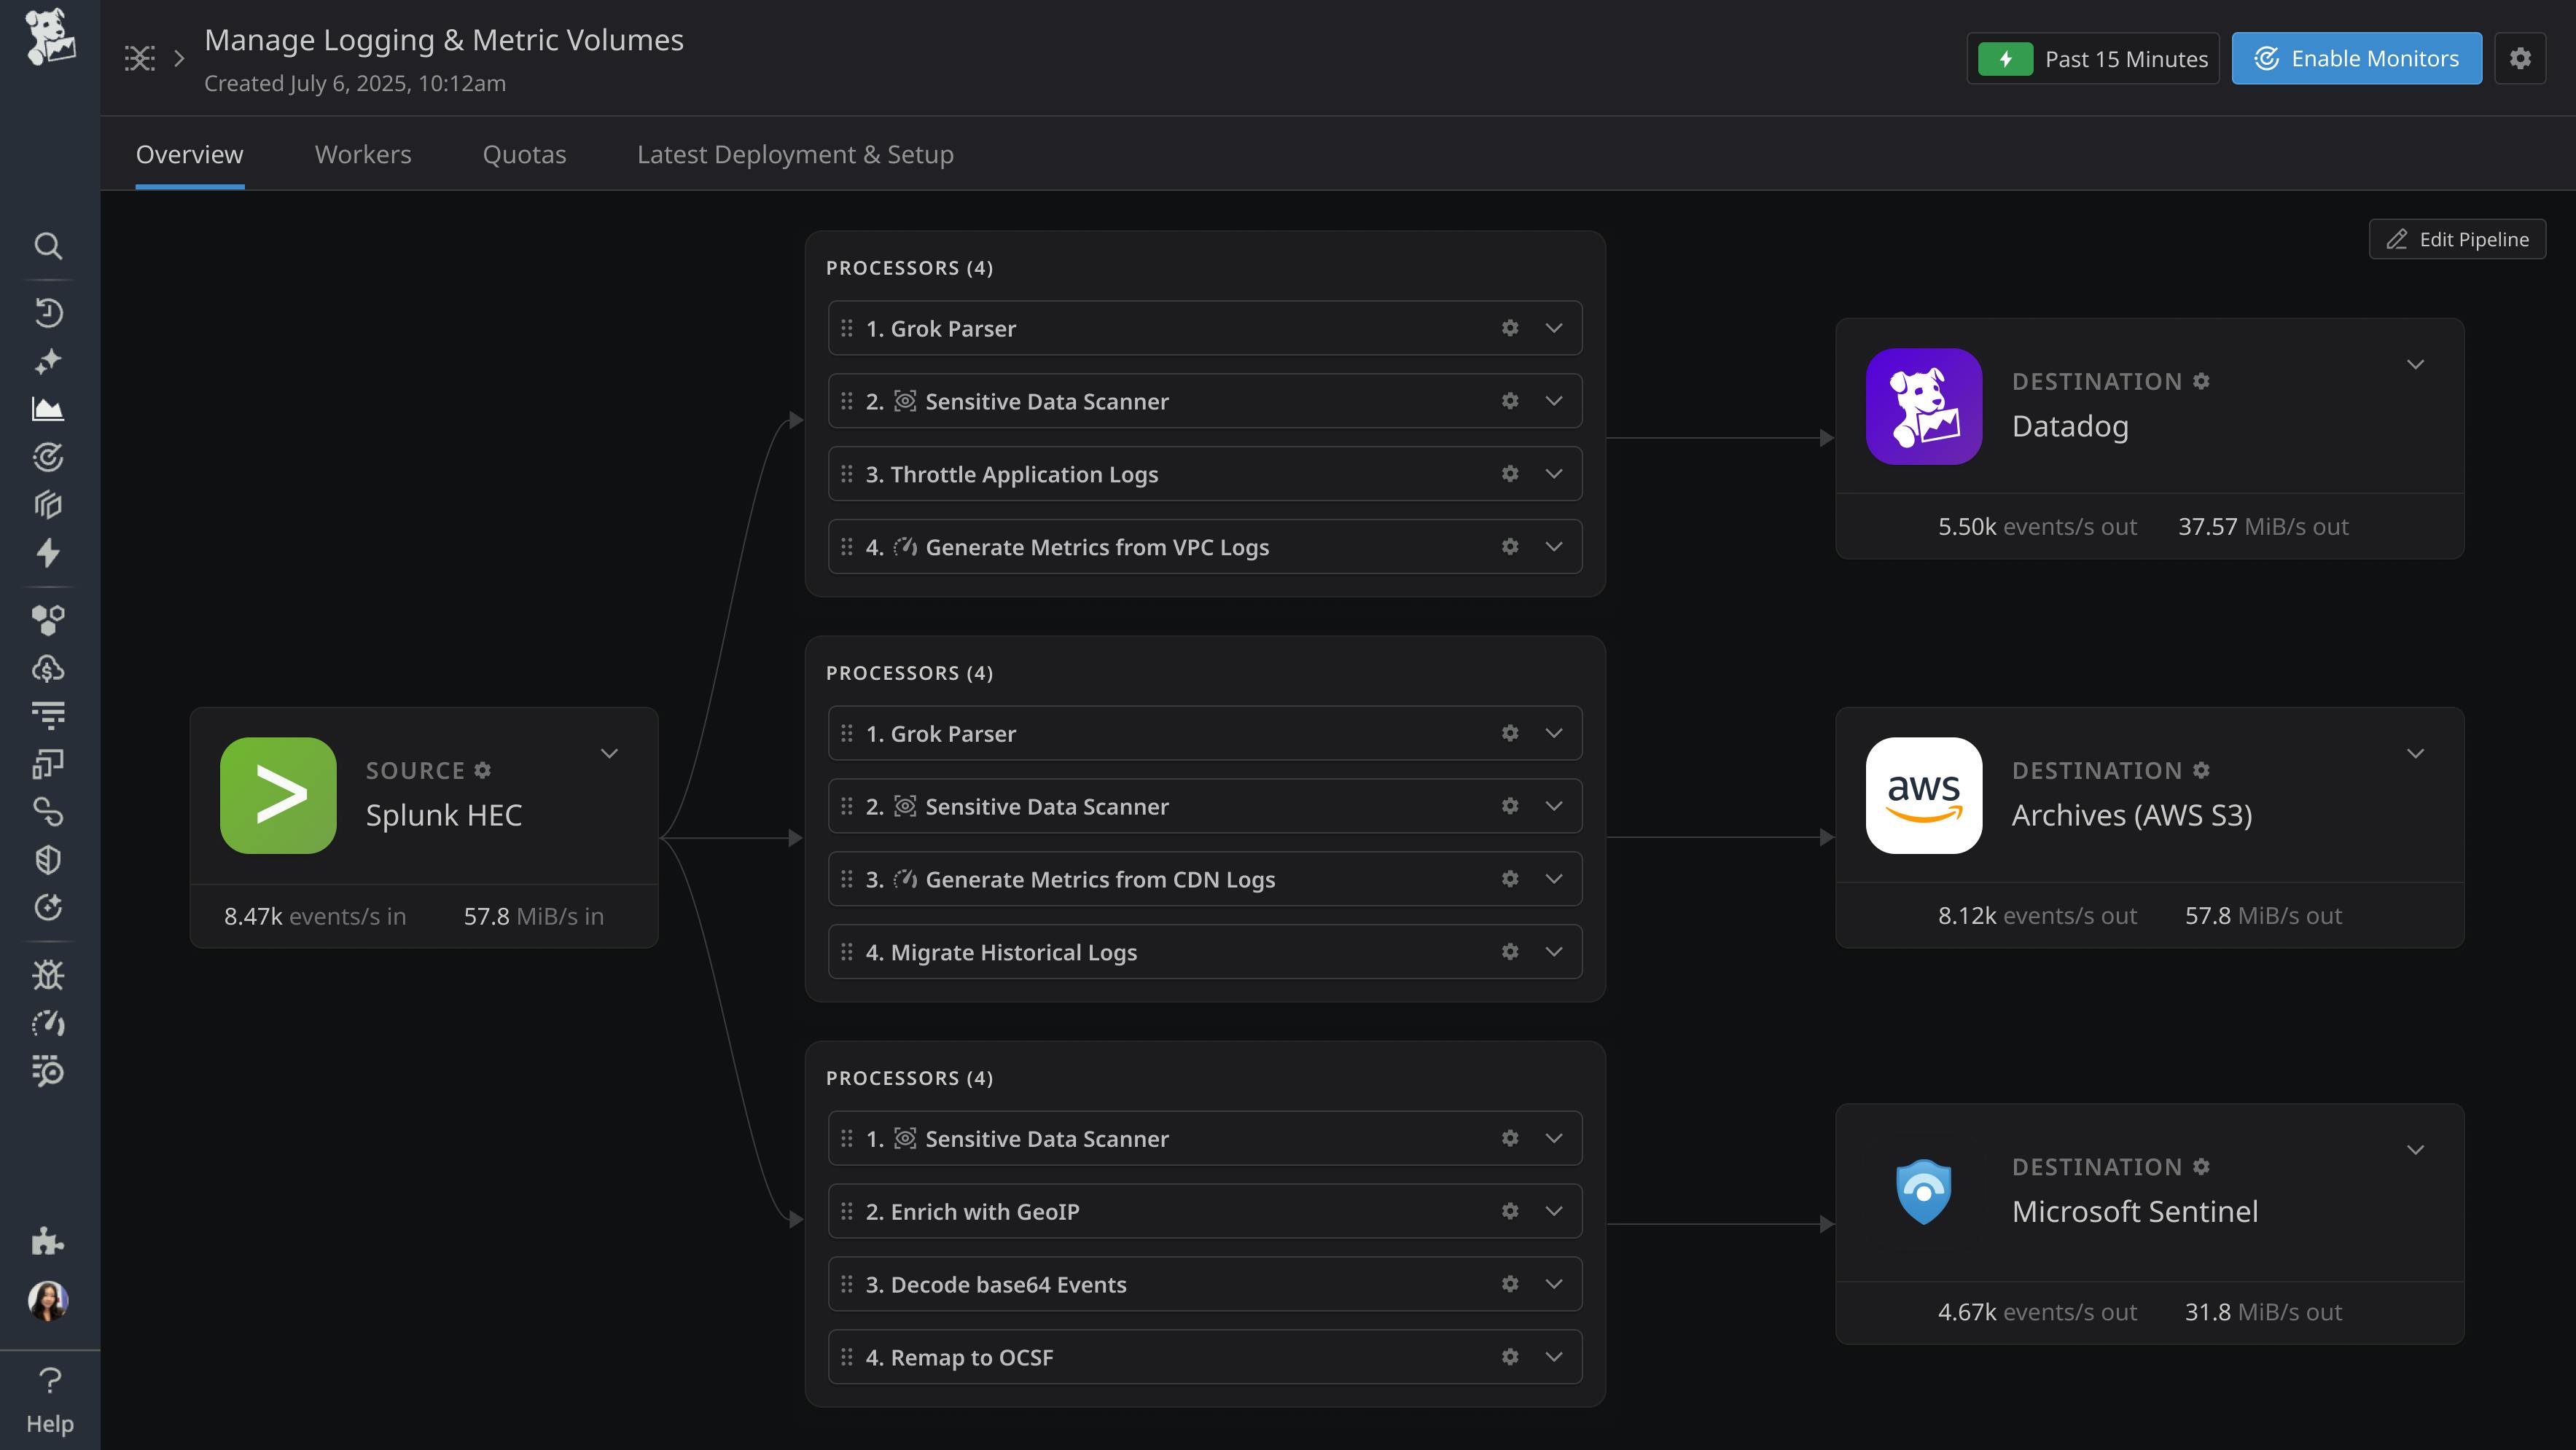Select the lightning bolt sidebar icon
Viewport: 2576px width, 1450px height.
point(48,552)
